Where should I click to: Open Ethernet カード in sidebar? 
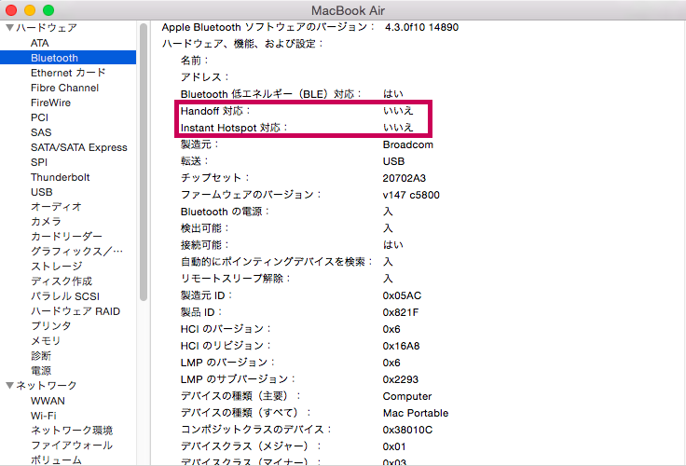[x=68, y=73]
